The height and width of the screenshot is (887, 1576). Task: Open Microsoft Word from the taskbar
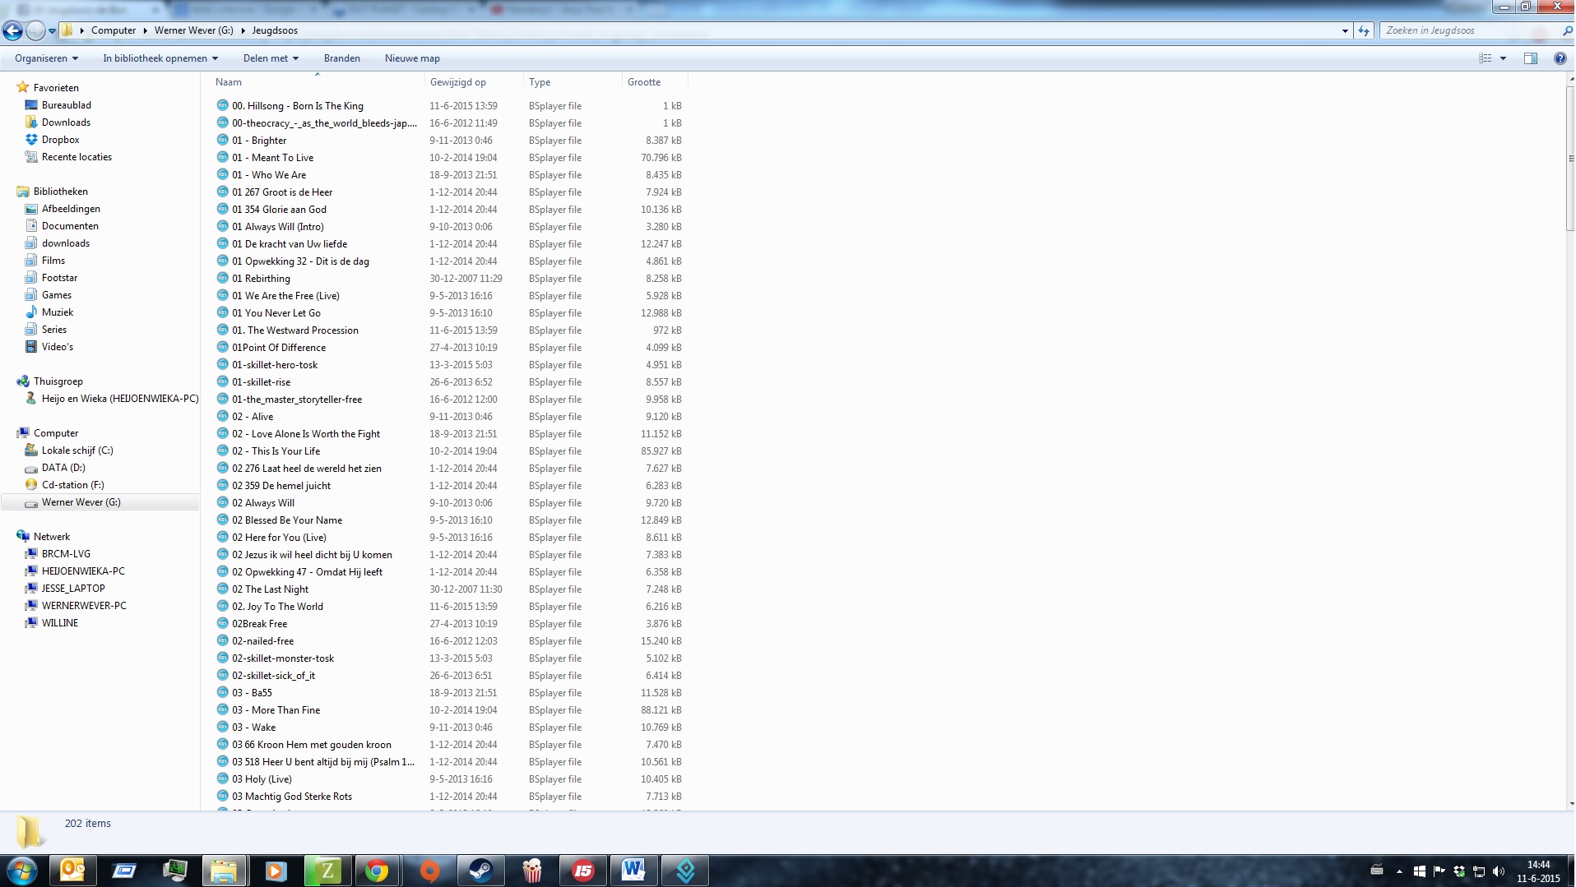coord(634,871)
